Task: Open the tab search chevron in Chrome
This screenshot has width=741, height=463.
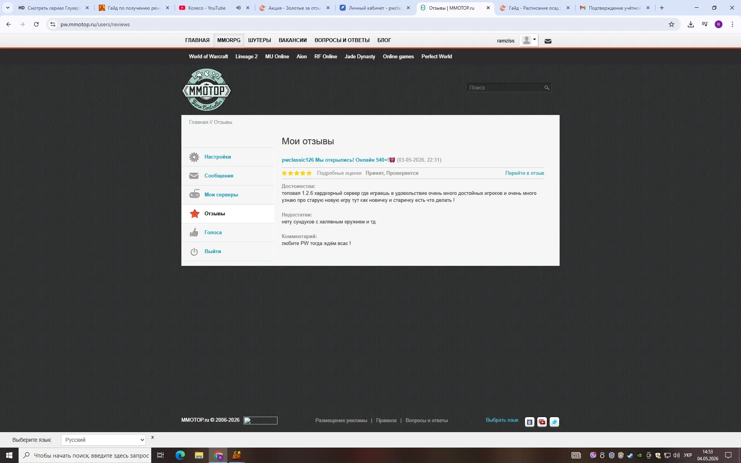Action: pyautogui.click(x=7, y=8)
